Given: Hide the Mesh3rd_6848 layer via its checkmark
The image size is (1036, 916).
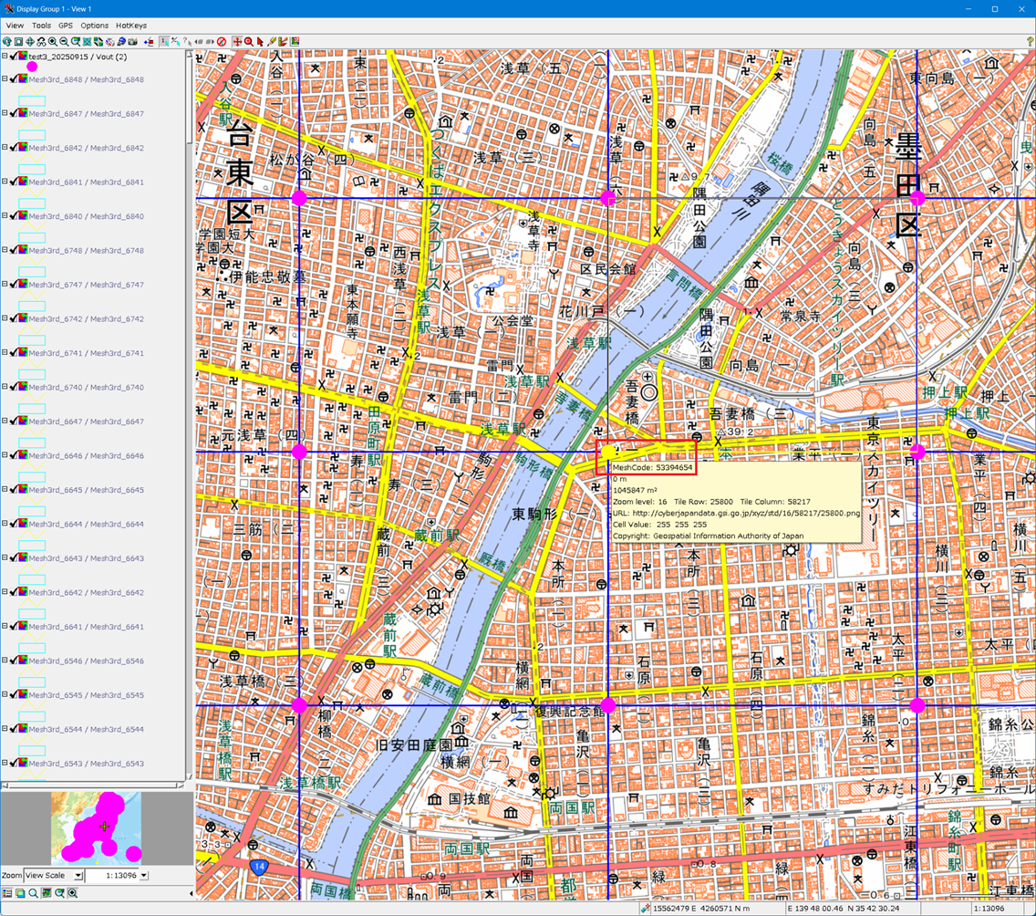Looking at the screenshot, I should coord(14,79).
